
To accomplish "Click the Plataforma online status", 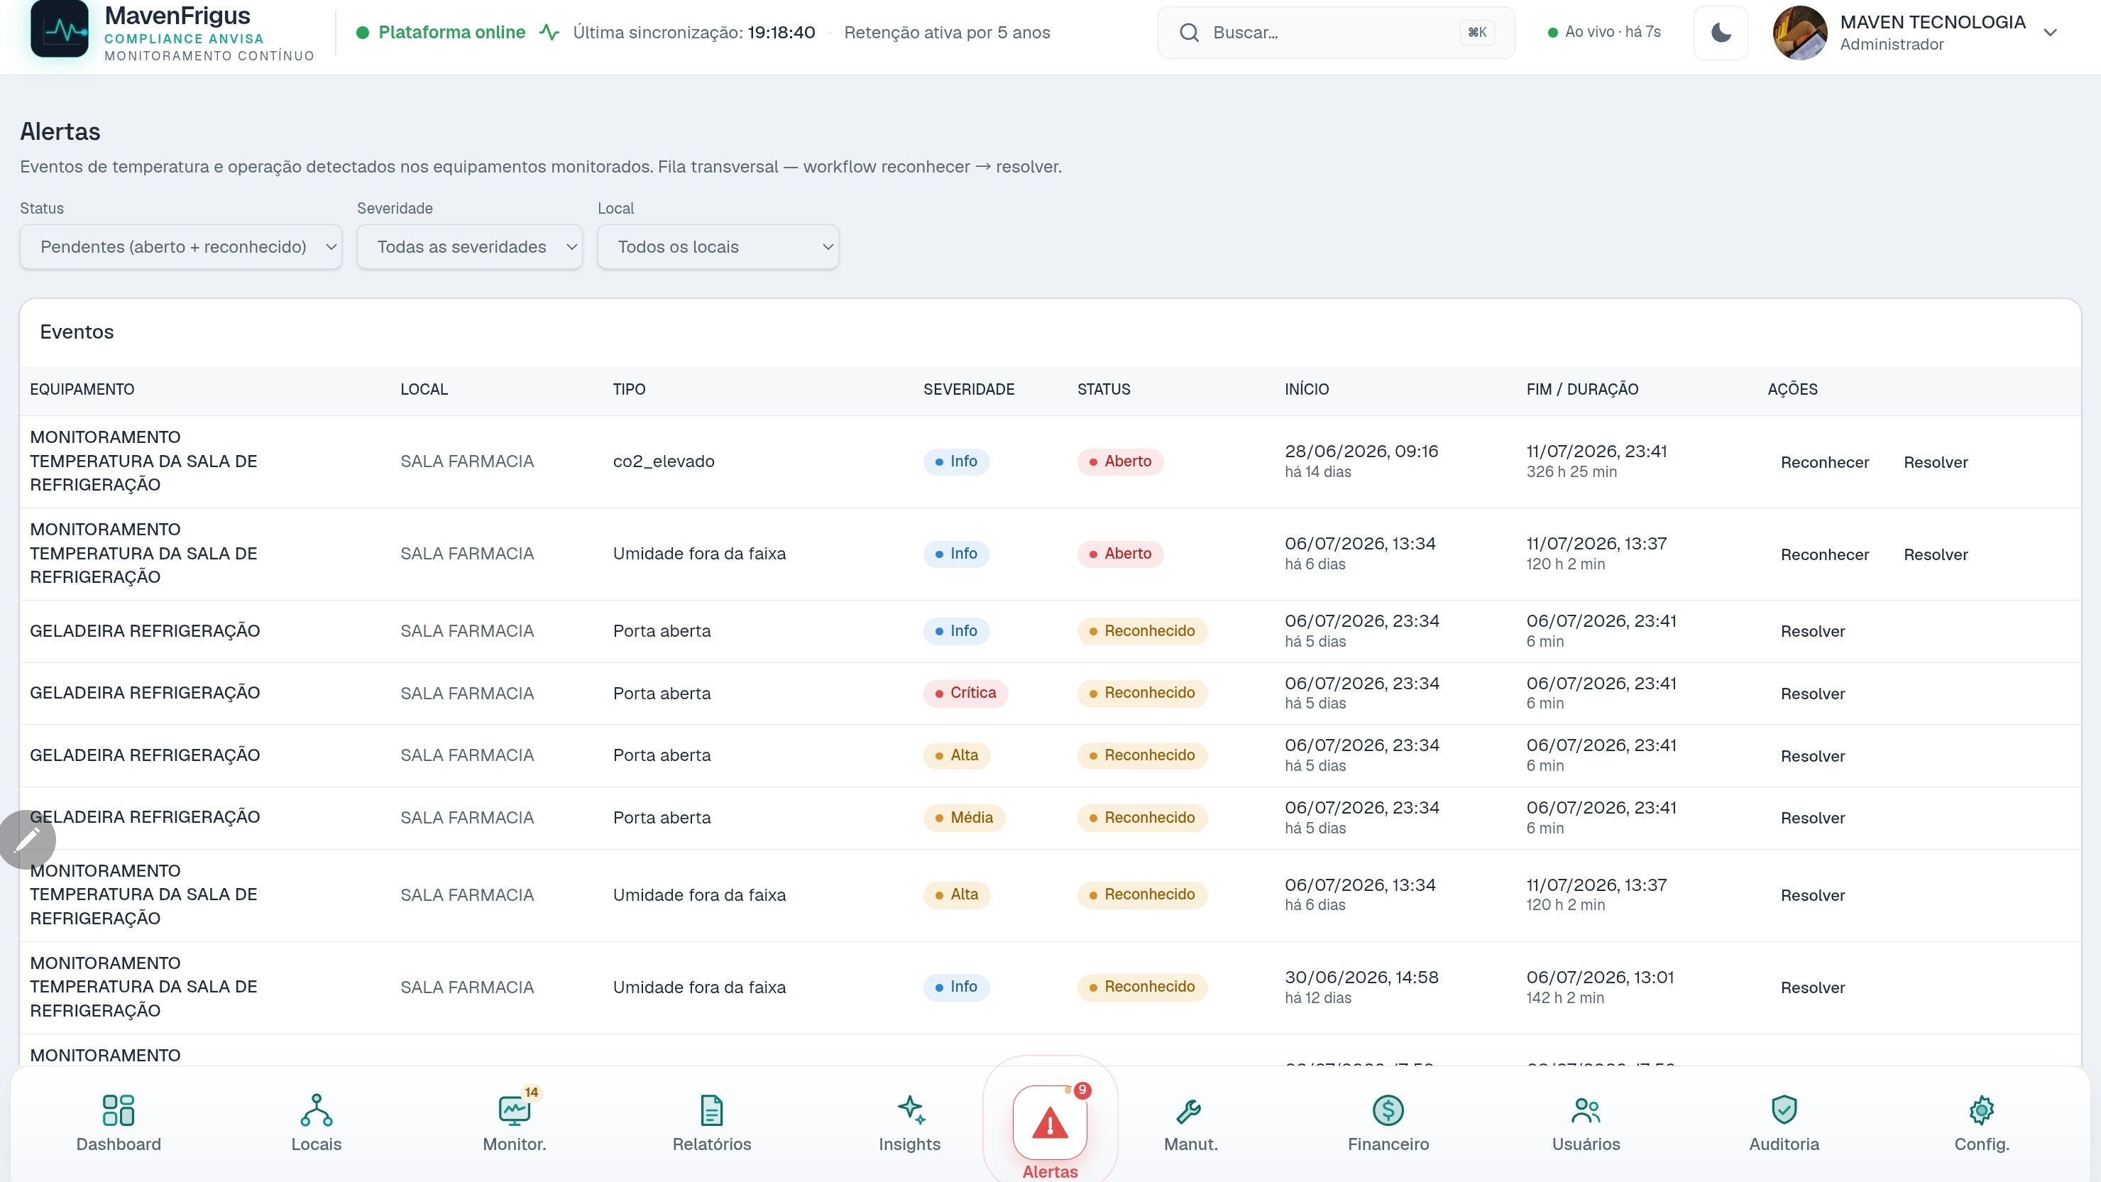I will [x=441, y=33].
